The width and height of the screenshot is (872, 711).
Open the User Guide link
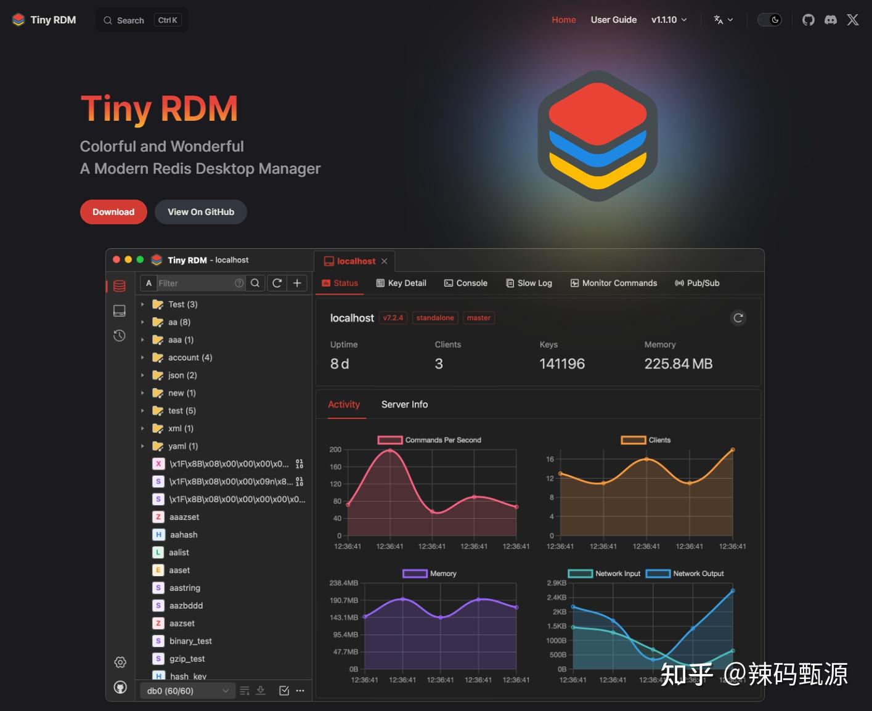click(614, 20)
